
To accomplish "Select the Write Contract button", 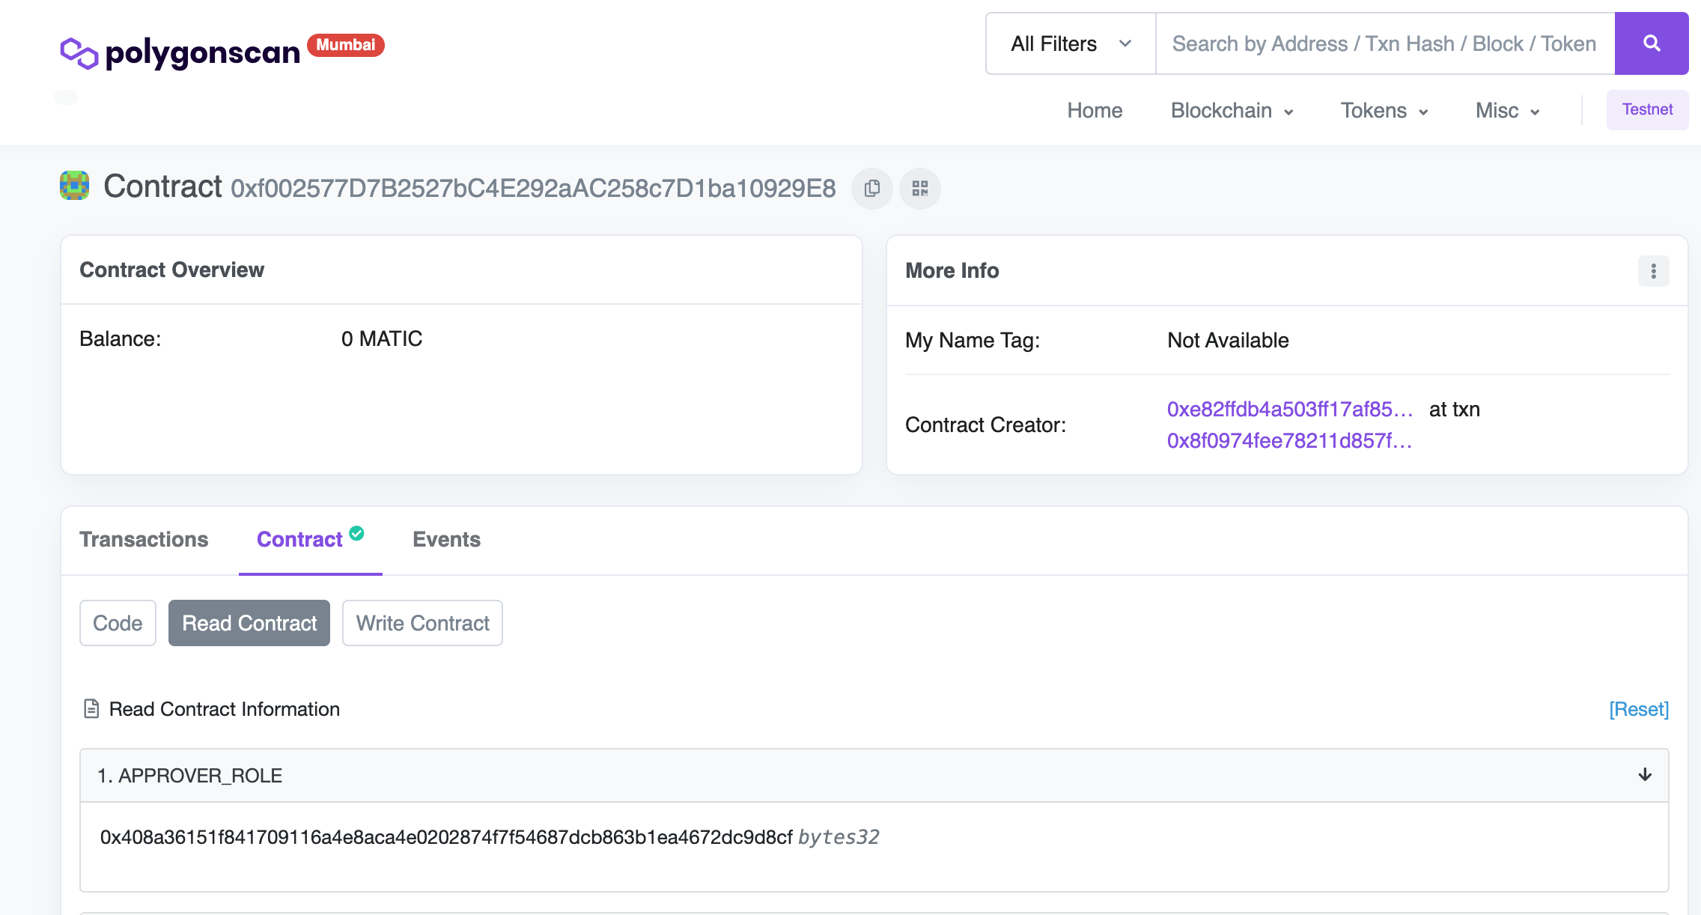I will pyautogui.click(x=422, y=623).
